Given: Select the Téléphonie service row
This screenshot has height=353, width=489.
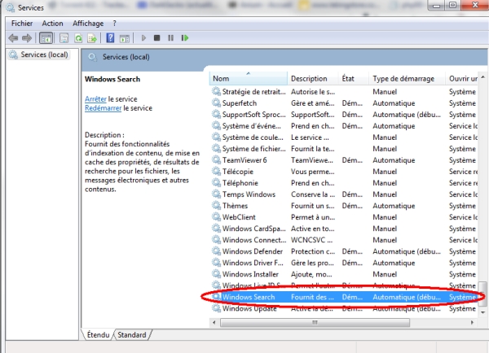Looking at the screenshot, I should click(344, 183).
